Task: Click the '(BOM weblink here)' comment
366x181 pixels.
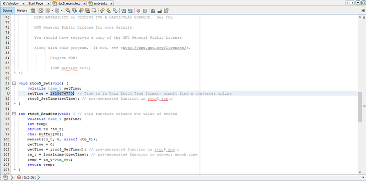Action: (x=70, y=68)
